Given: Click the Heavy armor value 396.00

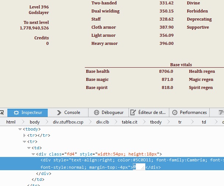Looking at the screenshot, I should pos(166,43).
